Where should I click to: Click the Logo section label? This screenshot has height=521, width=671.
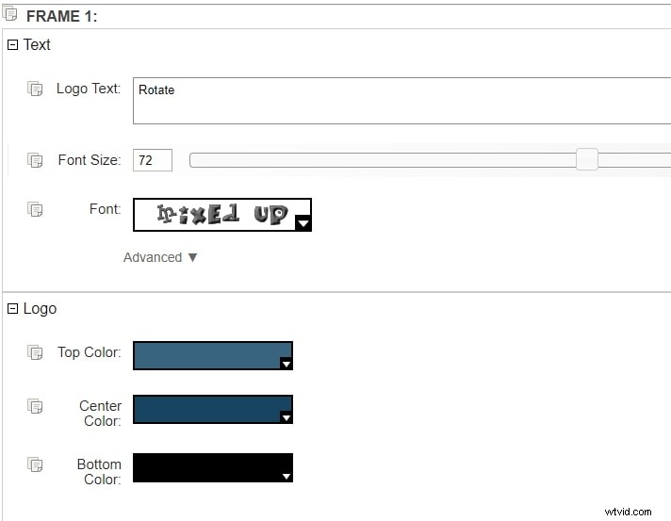[40, 309]
